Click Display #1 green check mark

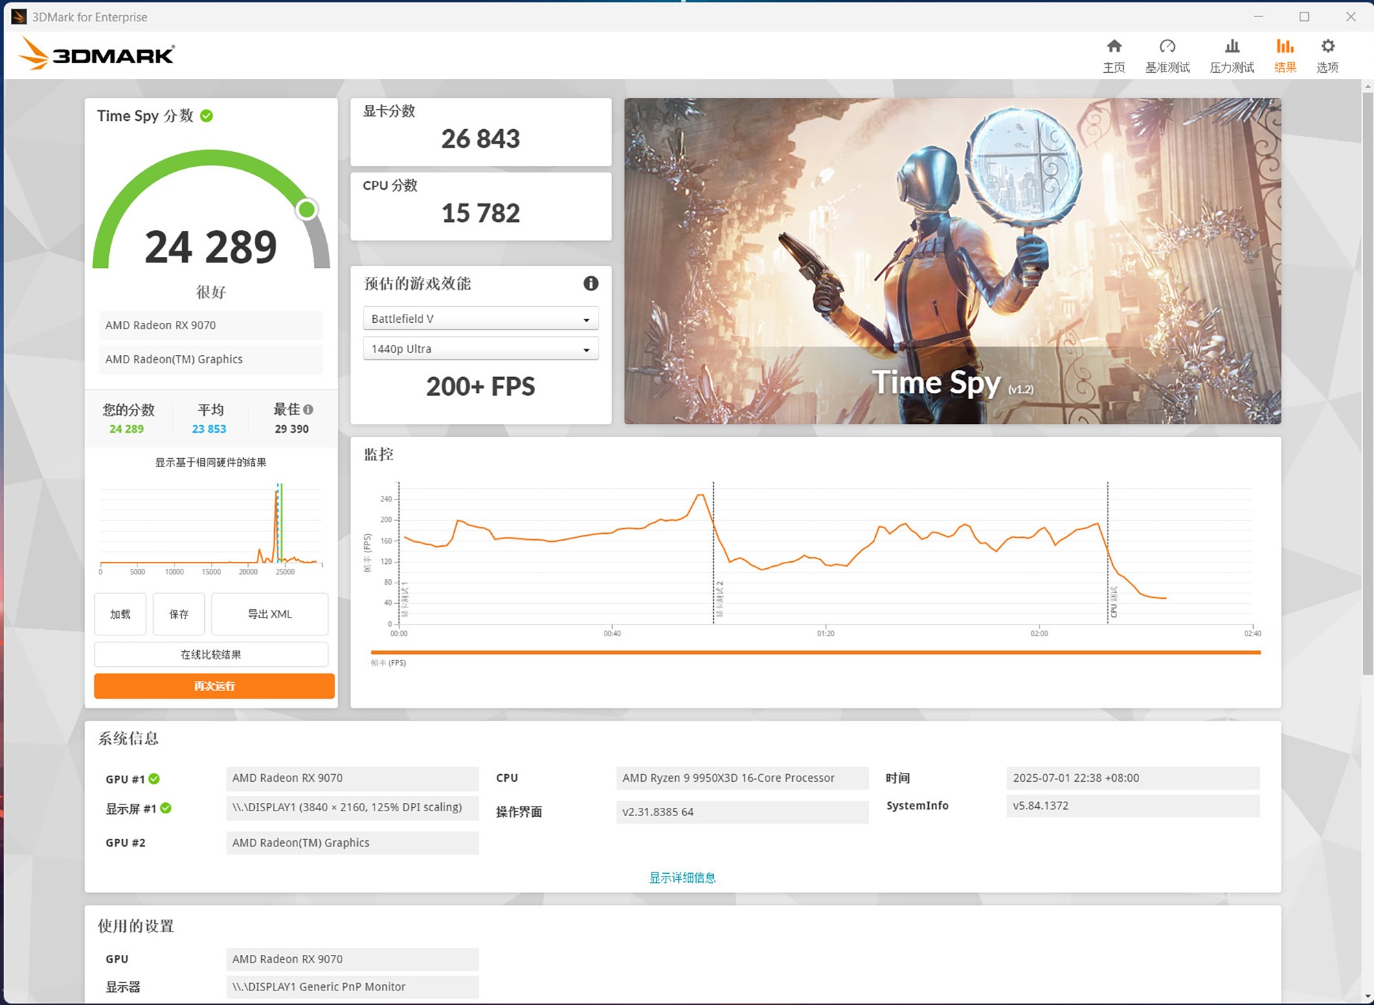(166, 808)
